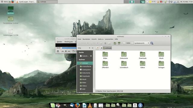The width and height of the screenshot is (193, 108).
Task: Open the Bearbeiten menu
Action: click(86, 39)
